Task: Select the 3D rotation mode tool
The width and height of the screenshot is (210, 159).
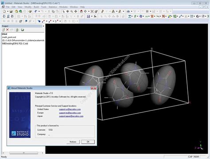Action: point(68,11)
